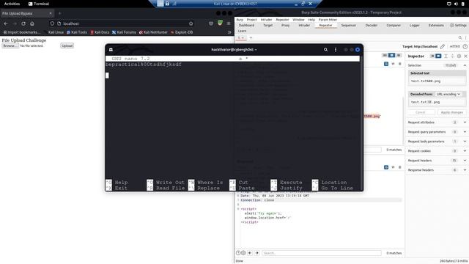
Task: Go to Firefox home page icon
Action: point(32,23)
